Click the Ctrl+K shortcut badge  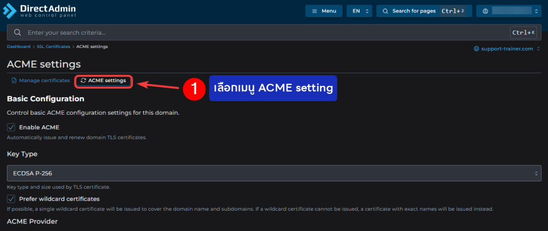[x=523, y=33]
